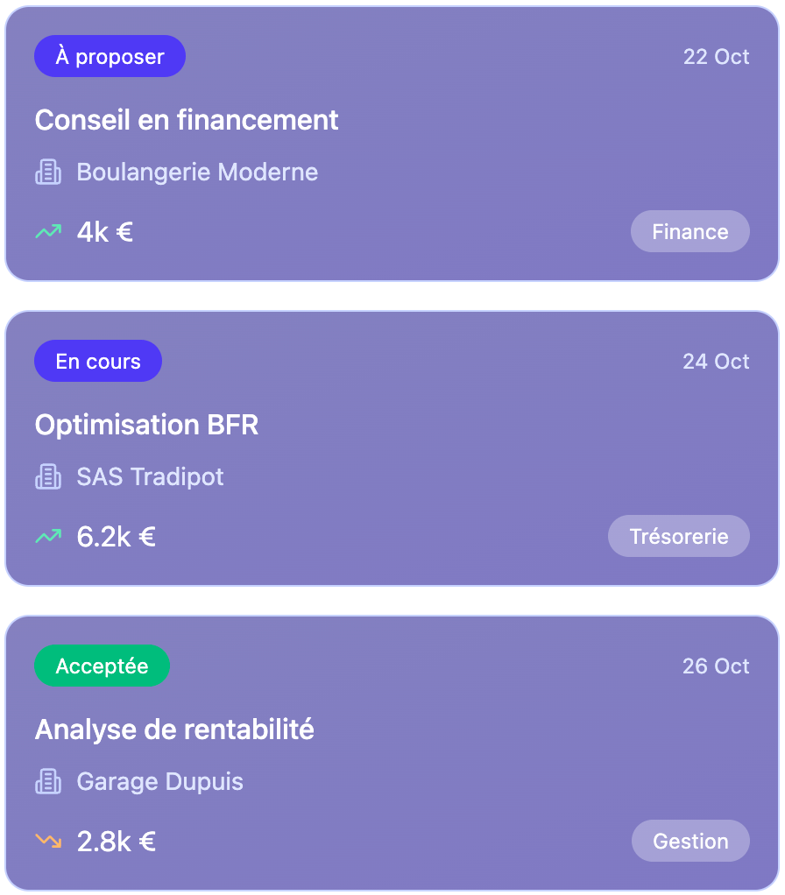Select the Gestion category tag
This screenshot has width=785, height=895.
(690, 842)
